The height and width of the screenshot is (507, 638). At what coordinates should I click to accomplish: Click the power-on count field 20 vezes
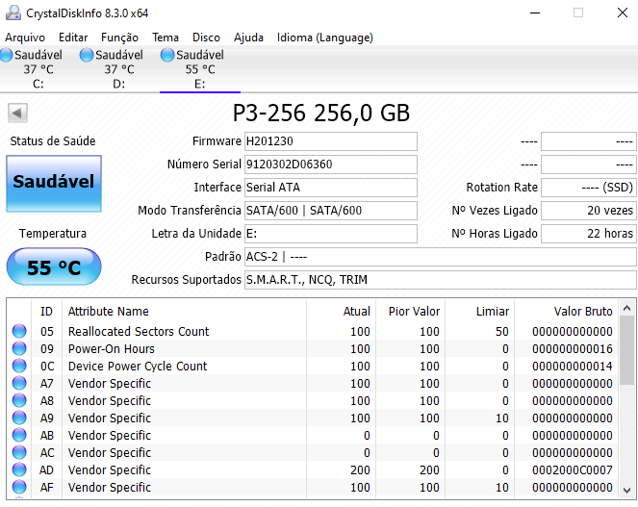589,211
